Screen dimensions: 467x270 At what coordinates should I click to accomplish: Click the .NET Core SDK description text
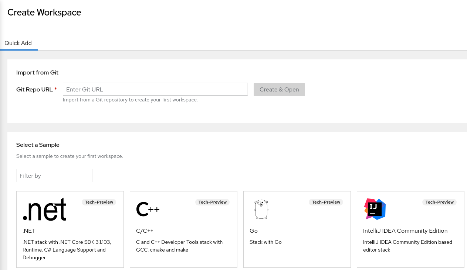pos(67,250)
